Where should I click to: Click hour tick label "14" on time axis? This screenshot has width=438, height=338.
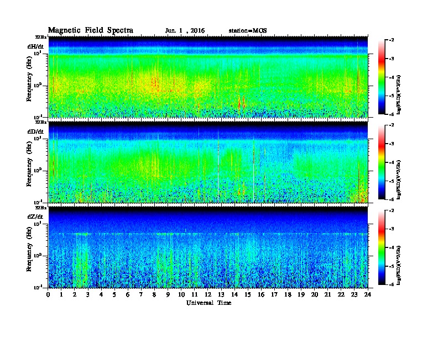(234, 294)
